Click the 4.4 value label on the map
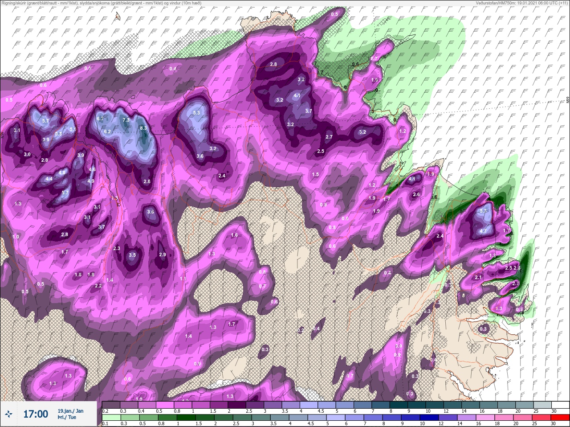Viewport: 570px width, 427px height. pos(49,179)
